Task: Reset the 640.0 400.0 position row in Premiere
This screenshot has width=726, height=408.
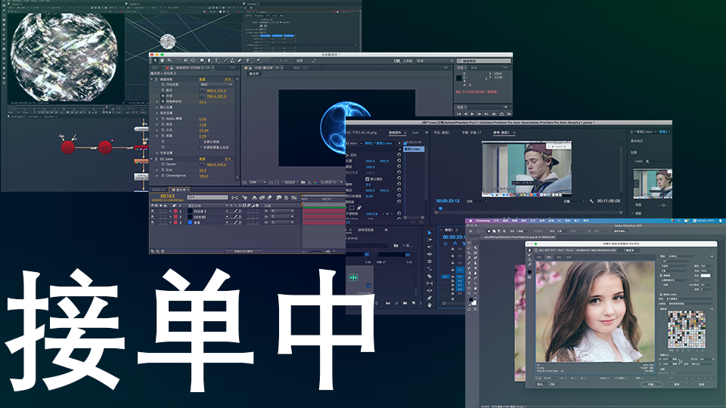Action: coord(399,160)
